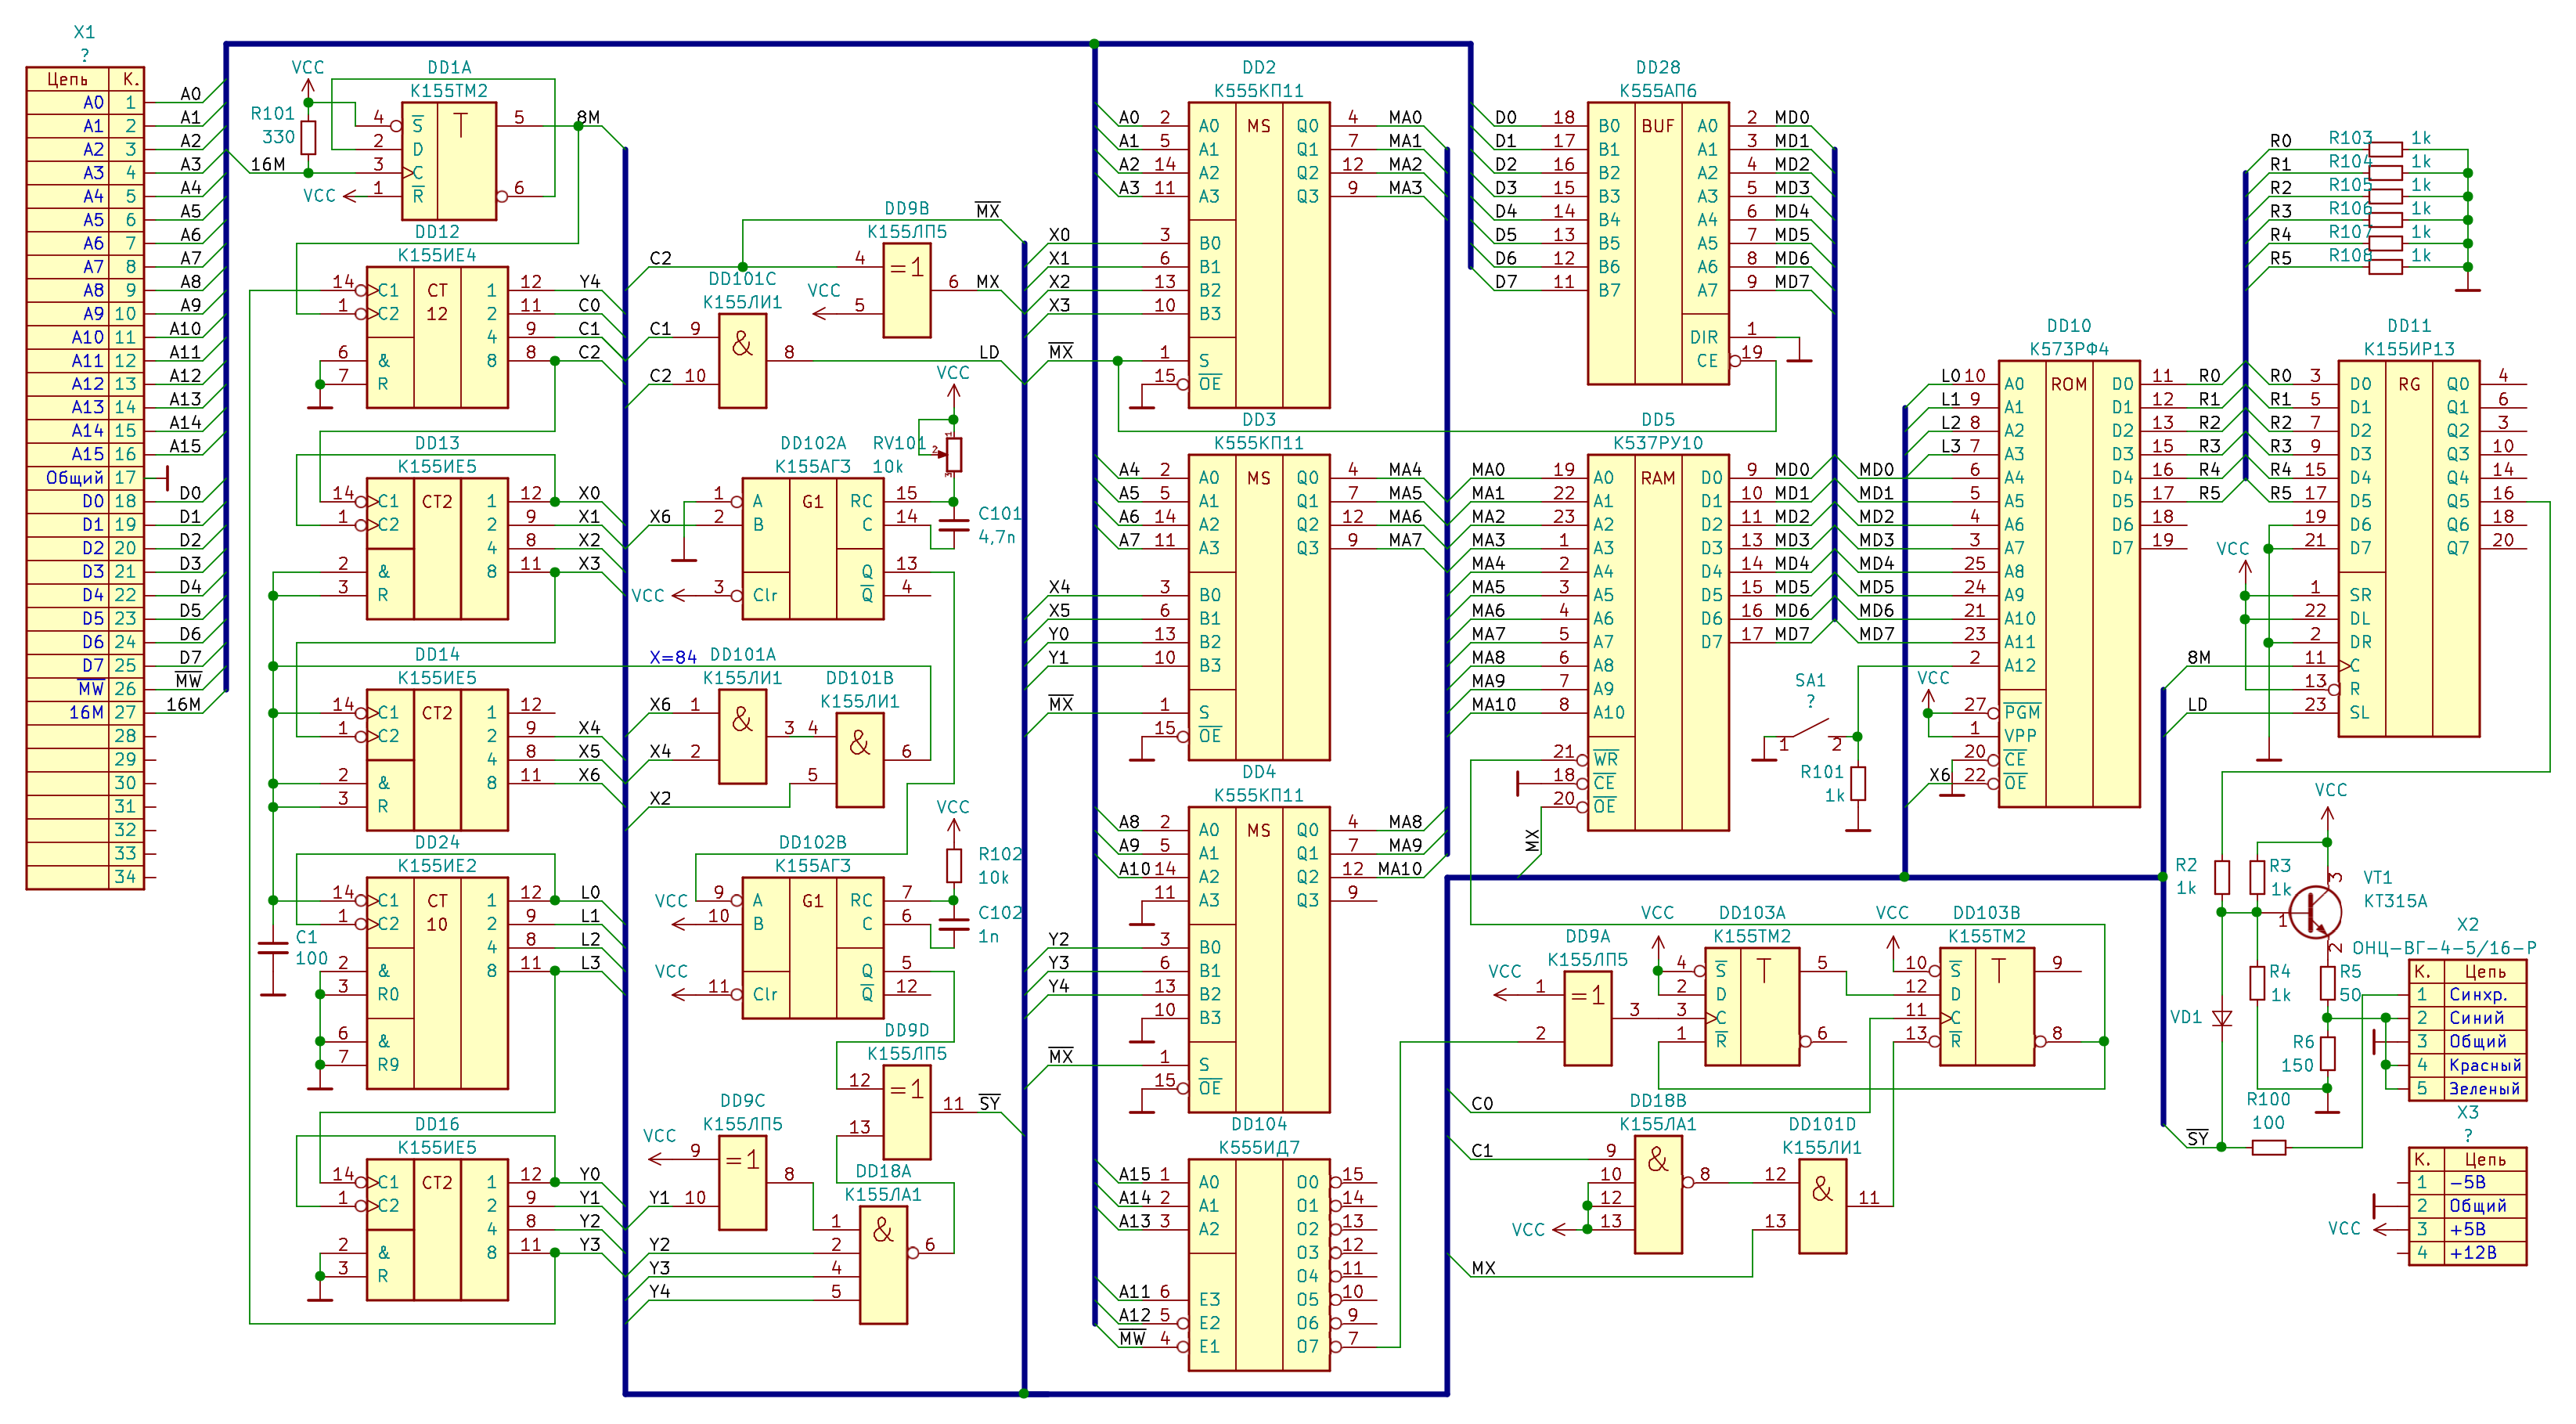Select the DD1A K155TM2 flip-flop block
Viewport: 2576px width, 1424px height.
click(449, 161)
